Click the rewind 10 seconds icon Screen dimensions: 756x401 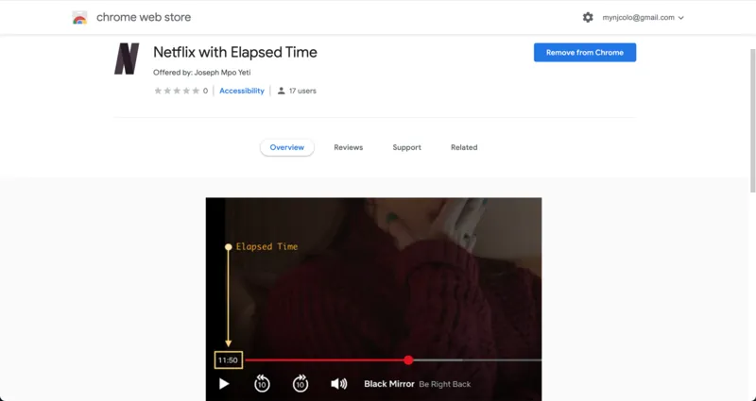point(262,383)
